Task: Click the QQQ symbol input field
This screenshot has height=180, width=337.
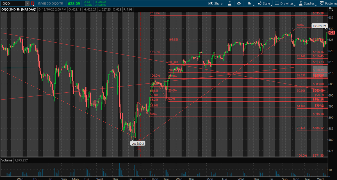Action: (x=13, y=3)
